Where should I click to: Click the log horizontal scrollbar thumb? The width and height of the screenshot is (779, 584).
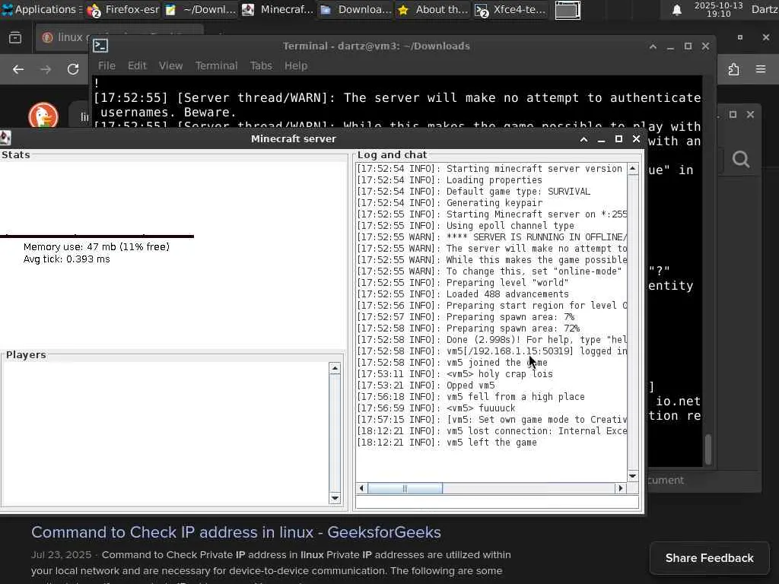[x=405, y=489]
